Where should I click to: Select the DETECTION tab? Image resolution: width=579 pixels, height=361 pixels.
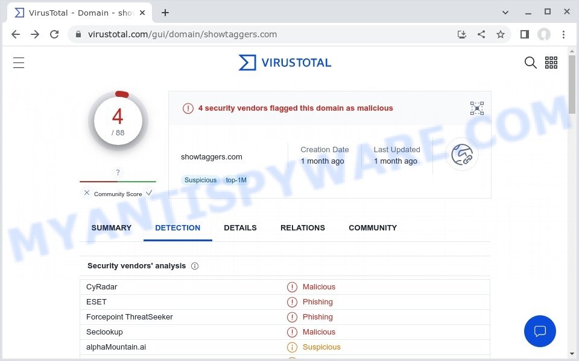coord(177,228)
